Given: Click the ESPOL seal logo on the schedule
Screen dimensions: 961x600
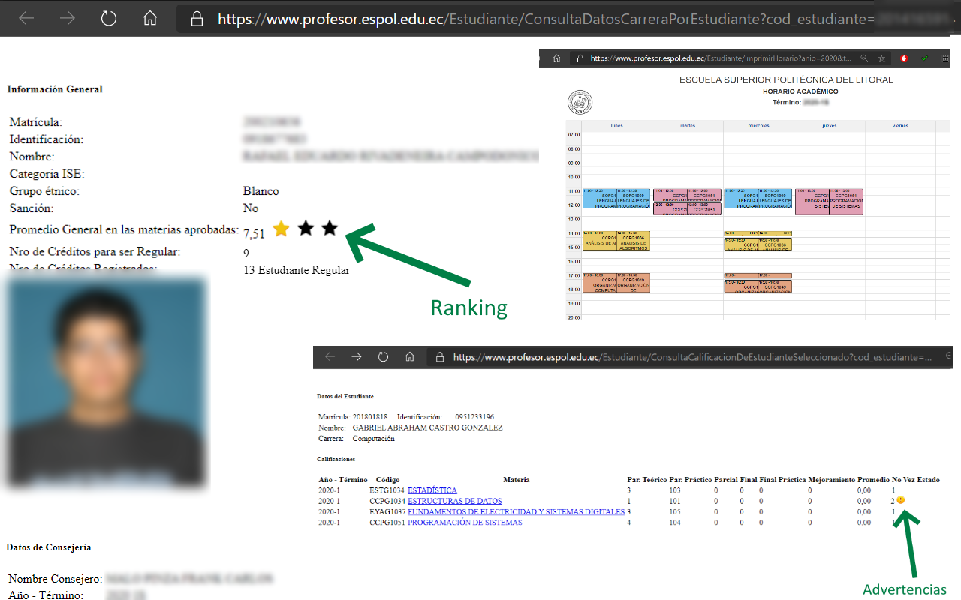Looking at the screenshot, I should click(x=580, y=102).
